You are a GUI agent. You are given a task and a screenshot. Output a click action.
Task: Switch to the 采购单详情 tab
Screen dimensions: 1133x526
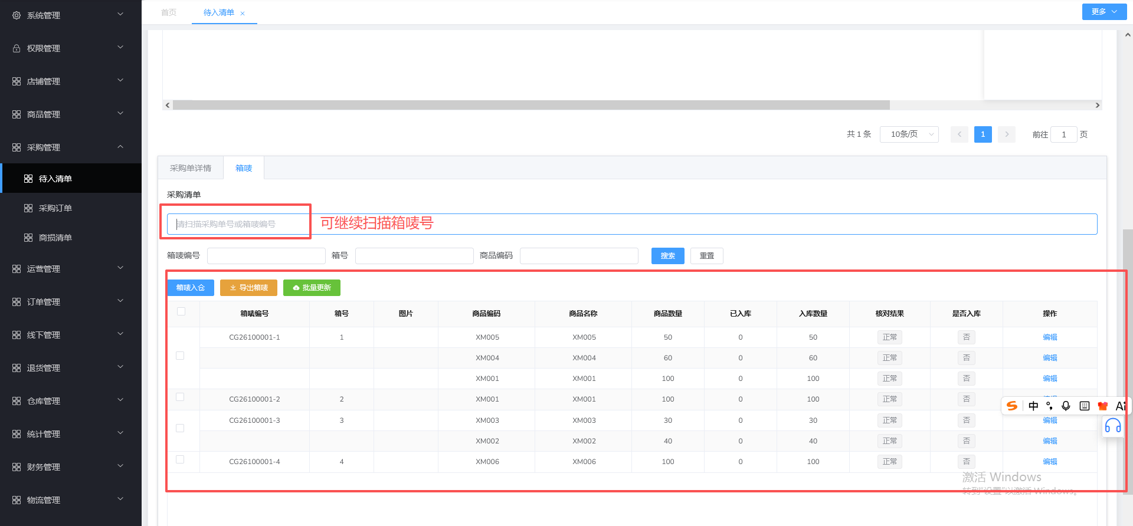coord(191,168)
